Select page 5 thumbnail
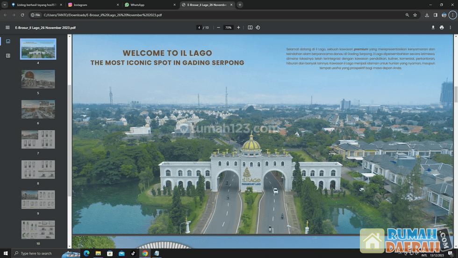Viewport: 458px width, 258px height. (x=38, y=79)
